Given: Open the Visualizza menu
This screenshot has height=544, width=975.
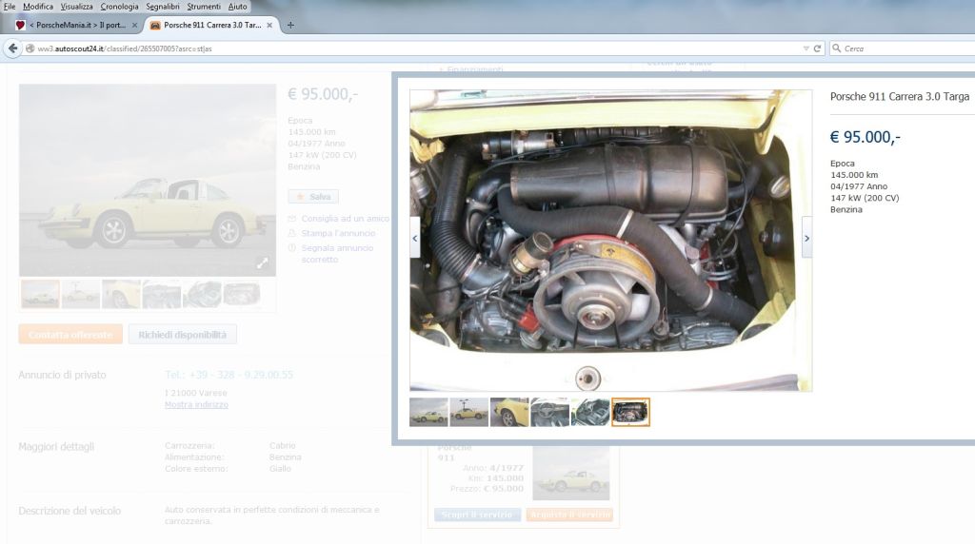Looking at the screenshot, I should (x=76, y=7).
